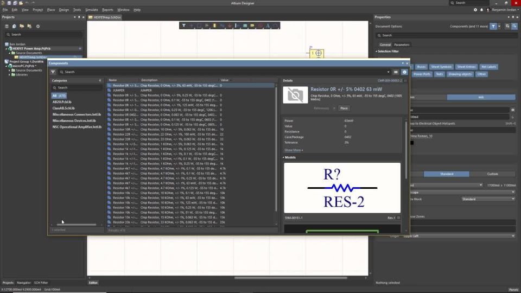521x293 pixels.
Task: Click the list view options icon in Components
Action: click(x=396, y=72)
